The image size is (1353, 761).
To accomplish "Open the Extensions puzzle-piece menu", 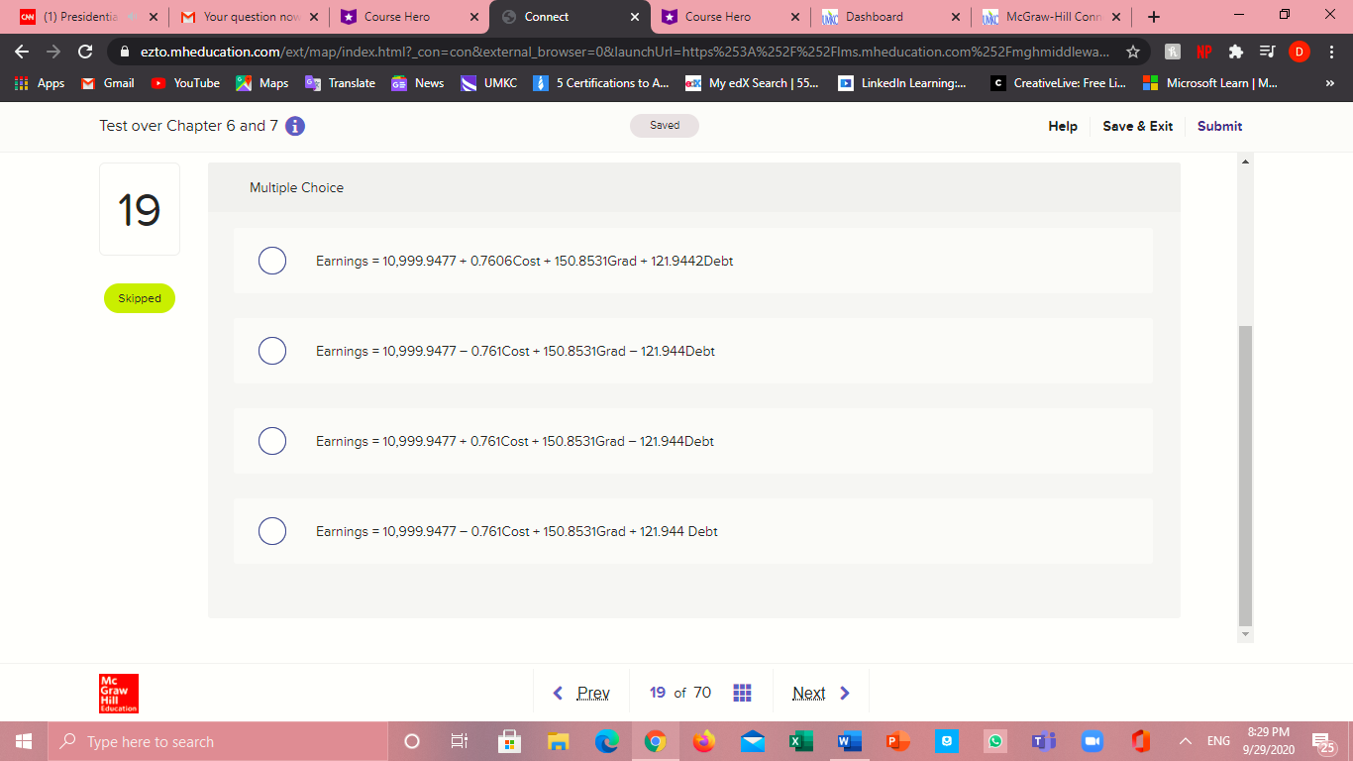I will [1235, 52].
